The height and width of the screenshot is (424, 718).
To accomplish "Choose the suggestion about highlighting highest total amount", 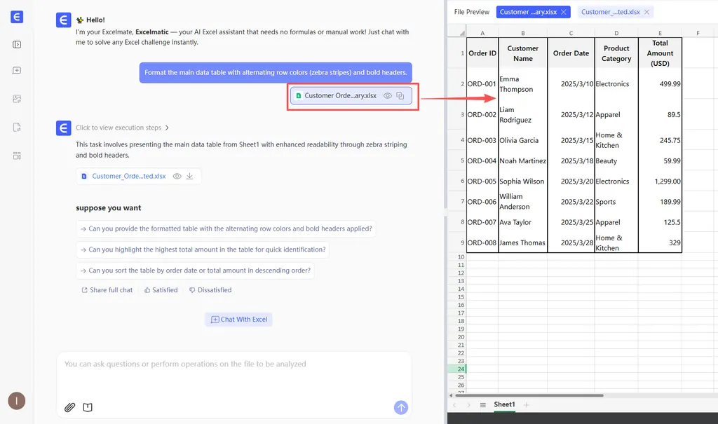I will (202, 249).
